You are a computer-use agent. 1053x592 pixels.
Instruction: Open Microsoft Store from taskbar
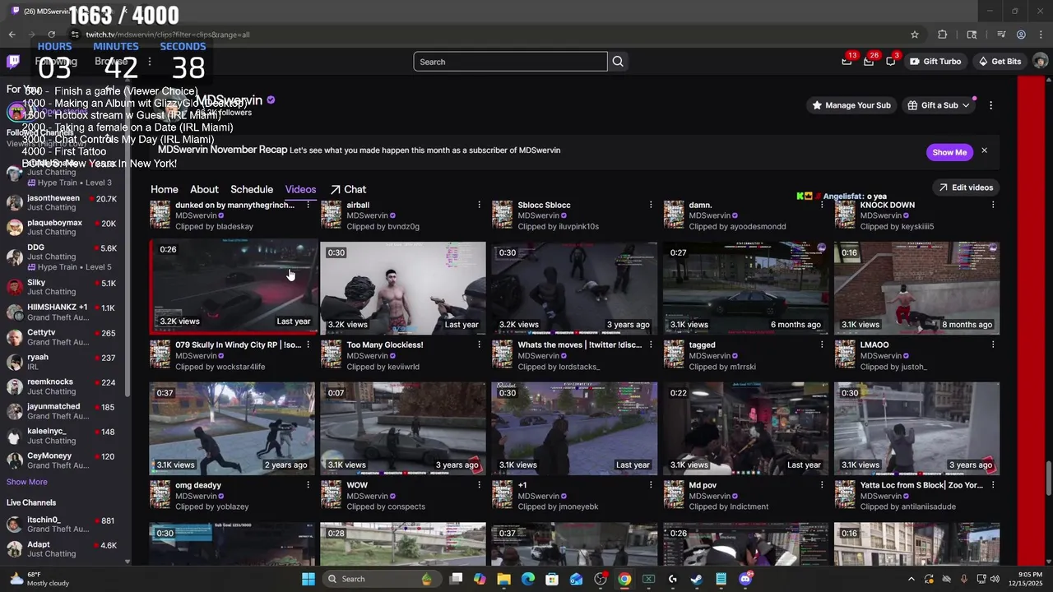pyautogui.click(x=552, y=579)
